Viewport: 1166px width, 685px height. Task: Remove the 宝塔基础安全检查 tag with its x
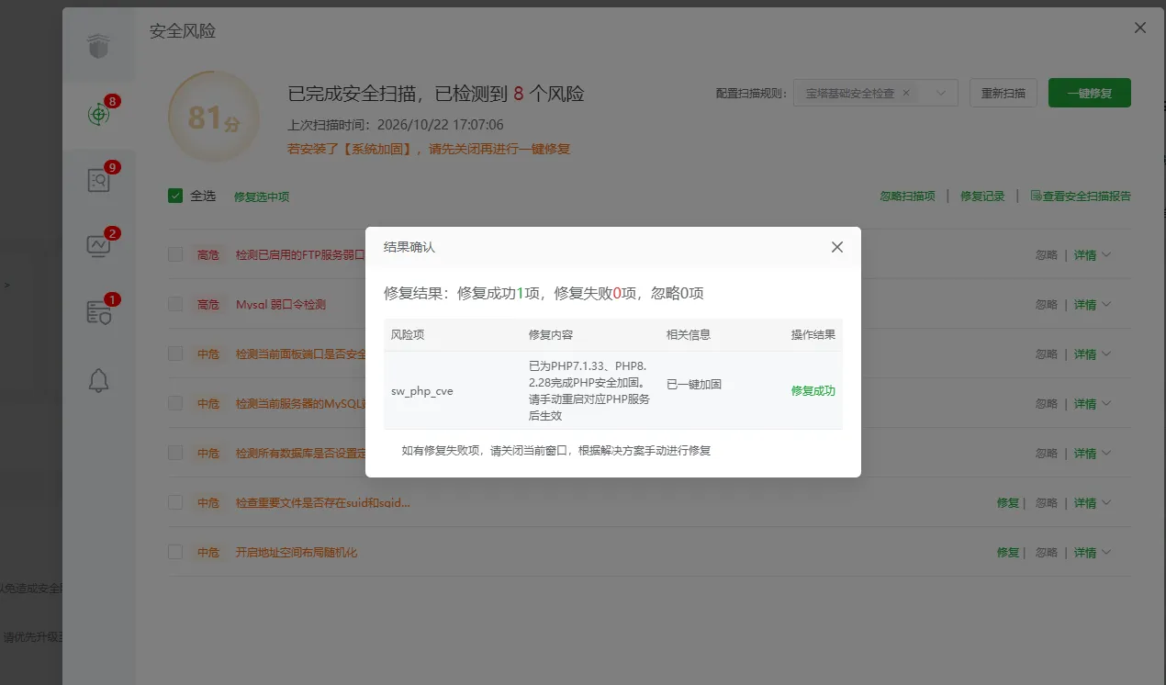point(906,93)
